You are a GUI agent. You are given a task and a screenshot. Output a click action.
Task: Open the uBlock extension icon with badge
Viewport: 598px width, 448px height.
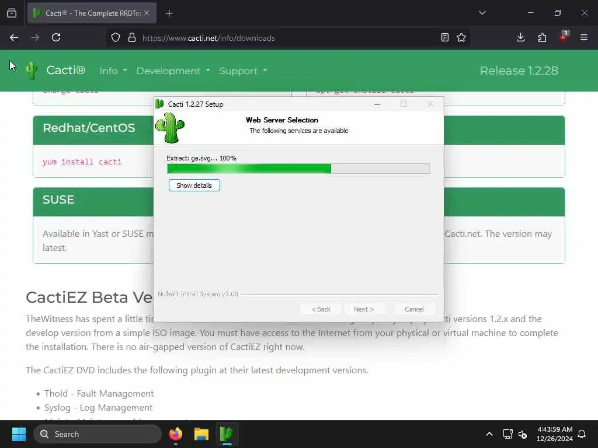coord(564,37)
